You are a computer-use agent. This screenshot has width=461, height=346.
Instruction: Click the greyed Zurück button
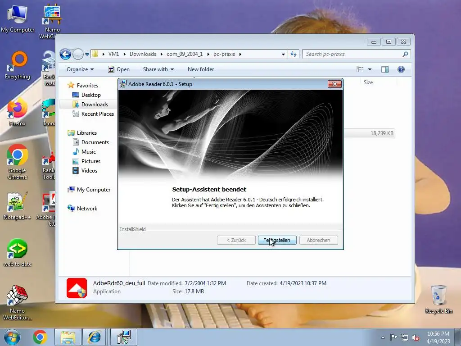236,240
